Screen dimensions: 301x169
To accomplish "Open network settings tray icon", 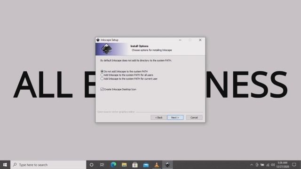I will tap(268, 165).
